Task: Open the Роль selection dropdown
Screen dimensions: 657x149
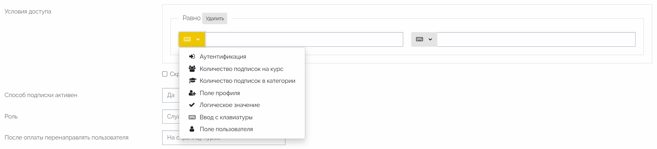Action: coord(170,117)
